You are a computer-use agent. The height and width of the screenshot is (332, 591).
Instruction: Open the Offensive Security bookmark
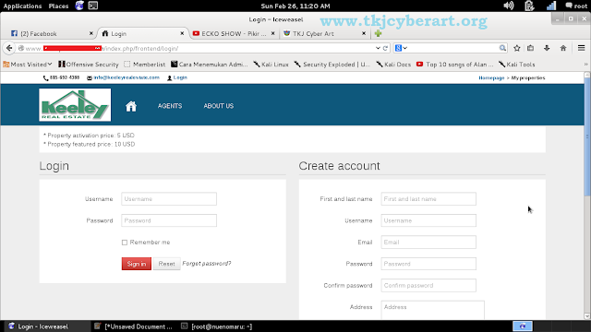tap(89, 65)
